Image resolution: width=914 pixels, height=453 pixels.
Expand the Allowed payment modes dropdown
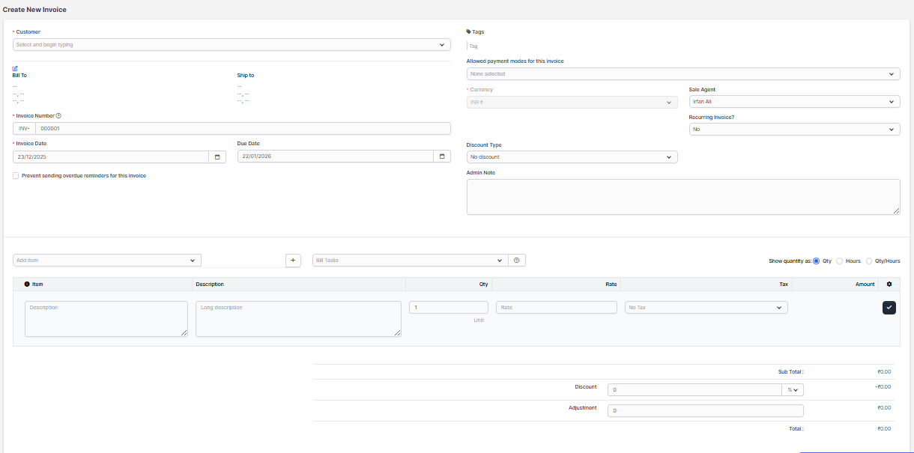683,74
